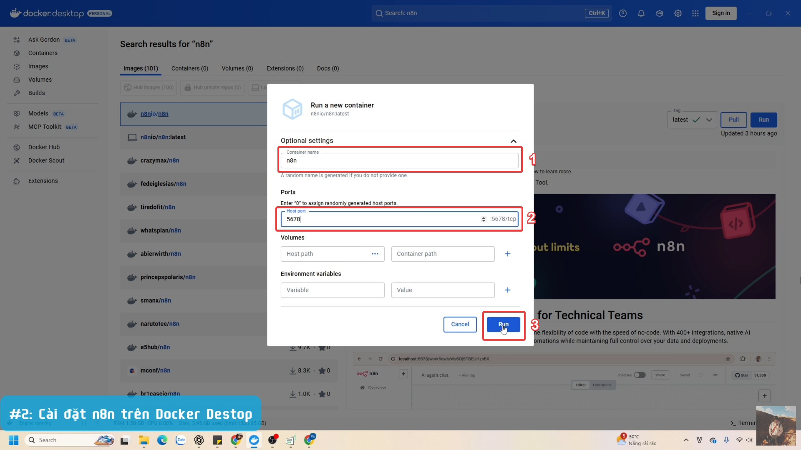Screen dimensions: 801x450
Task: Show hidden system tray icons
Action: [686, 440]
